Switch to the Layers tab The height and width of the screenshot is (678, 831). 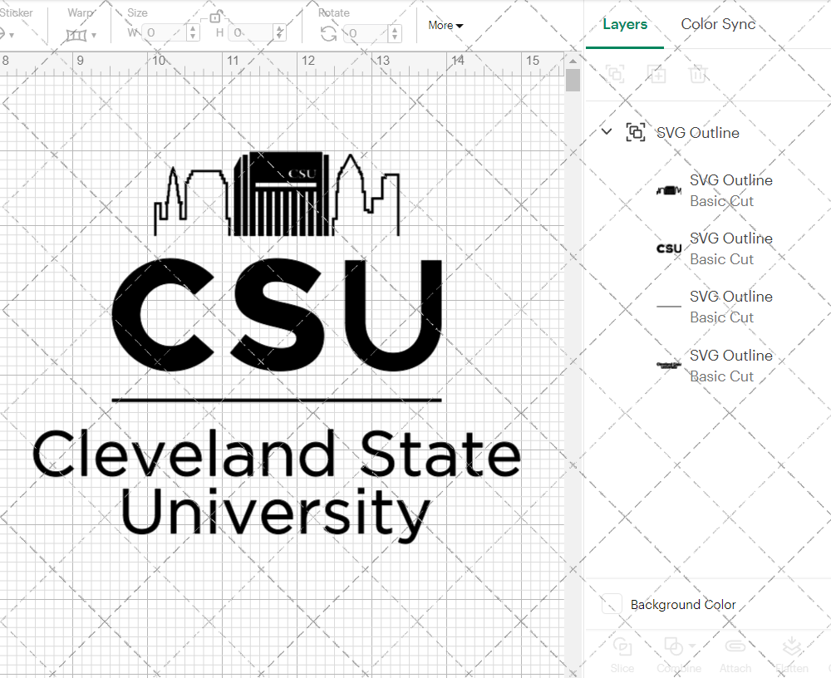[625, 24]
